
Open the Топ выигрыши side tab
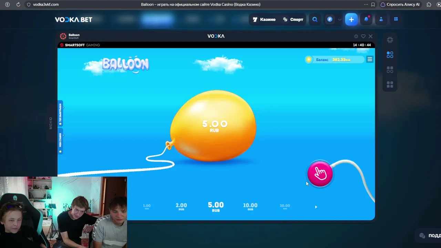[x=60, y=114]
